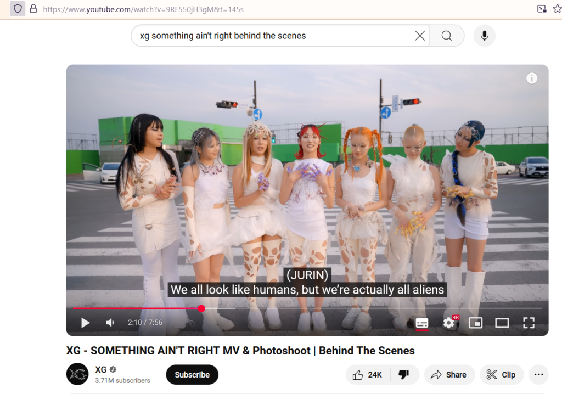Dislike the video with thumbs down
This screenshot has width=562, height=394.
tap(404, 375)
